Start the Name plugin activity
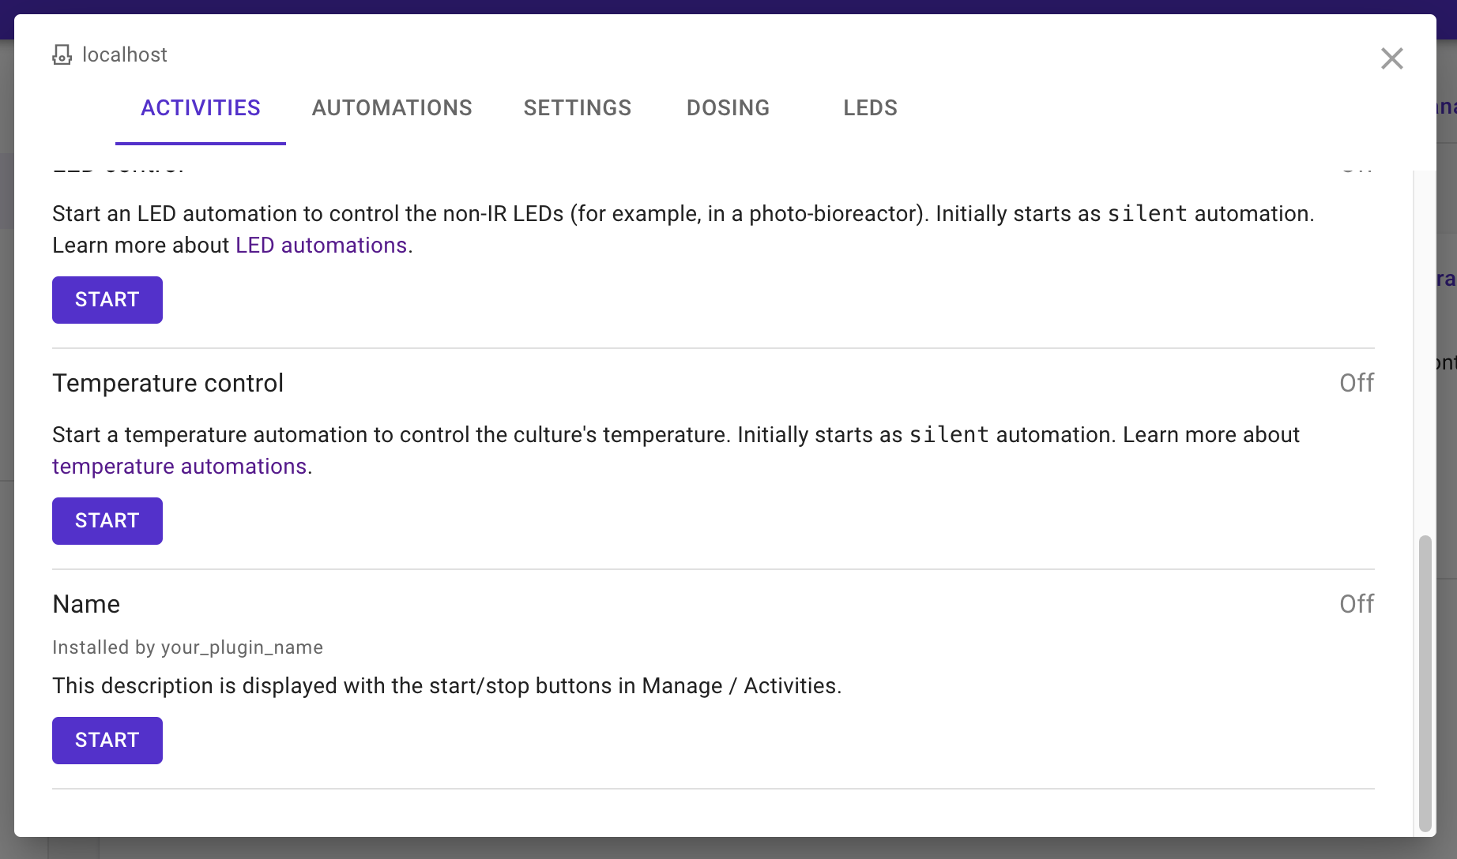This screenshot has height=859, width=1457. pyautogui.click(x=107, y=741)
